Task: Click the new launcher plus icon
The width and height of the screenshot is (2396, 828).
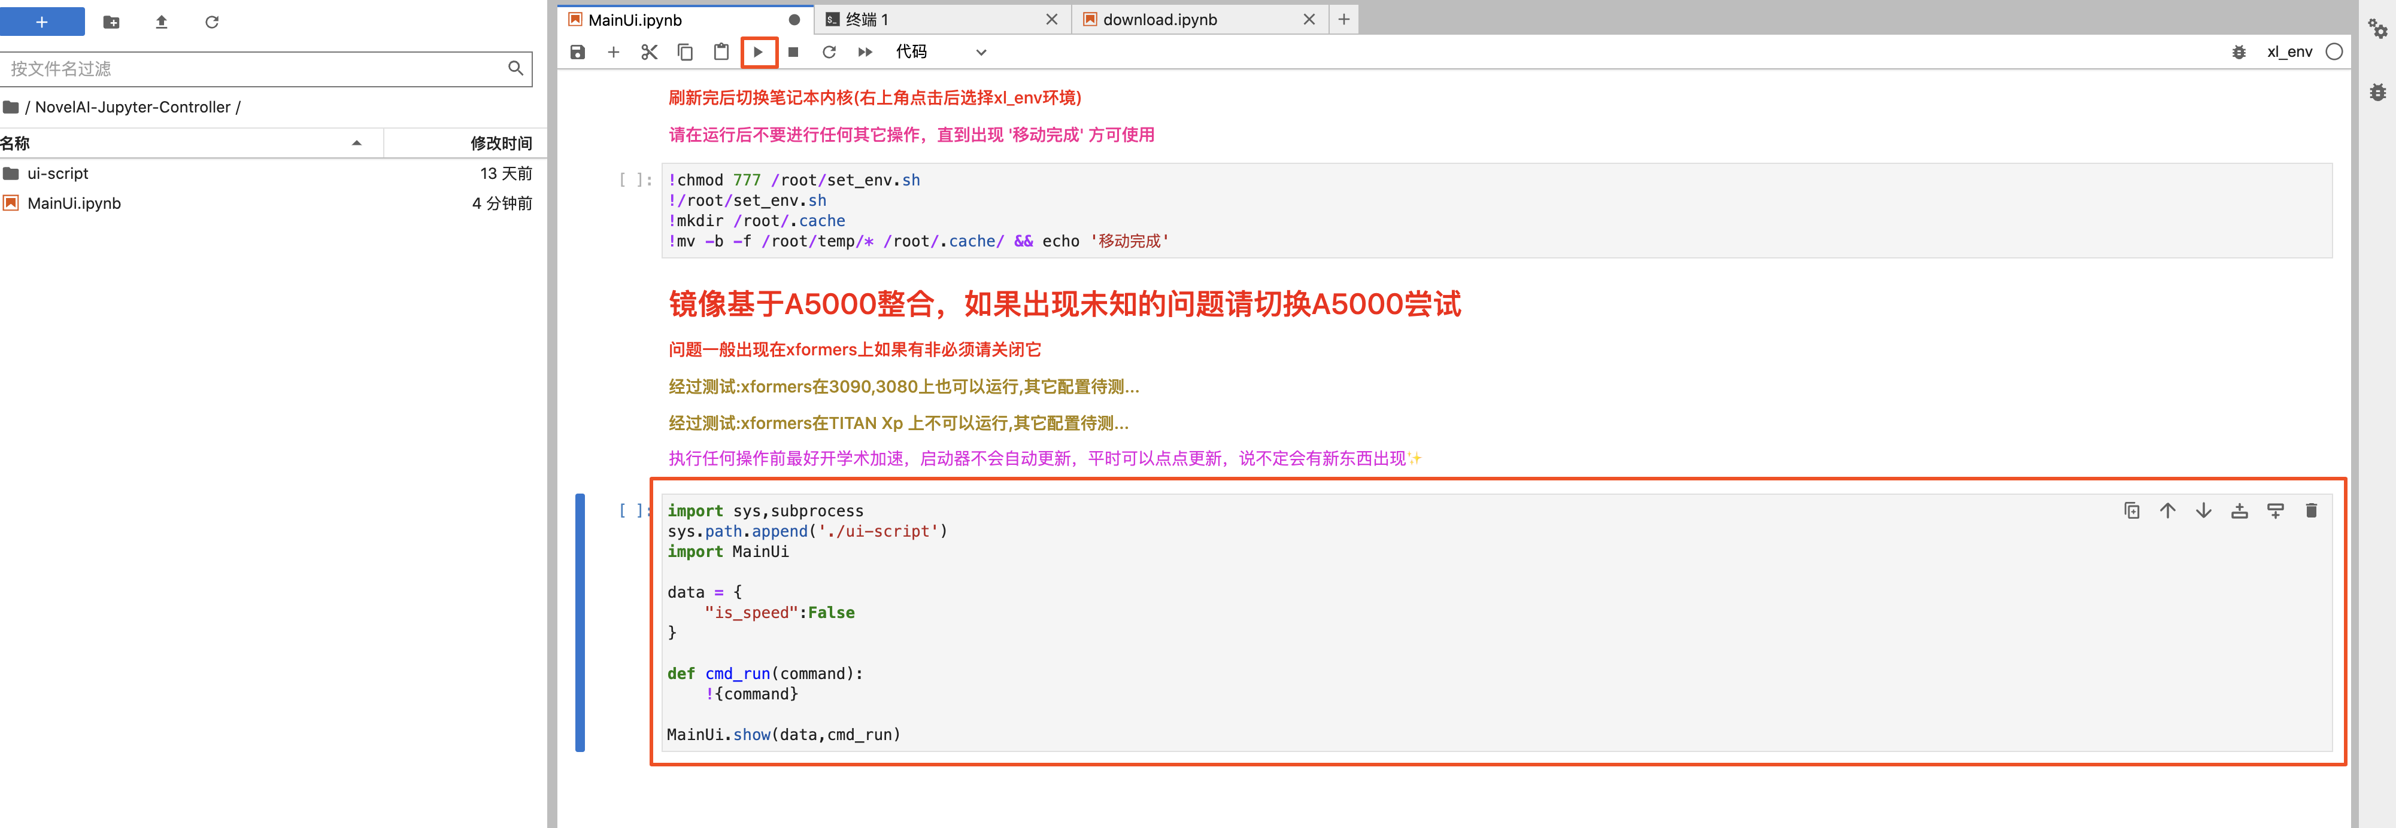Action: point(41,20)
